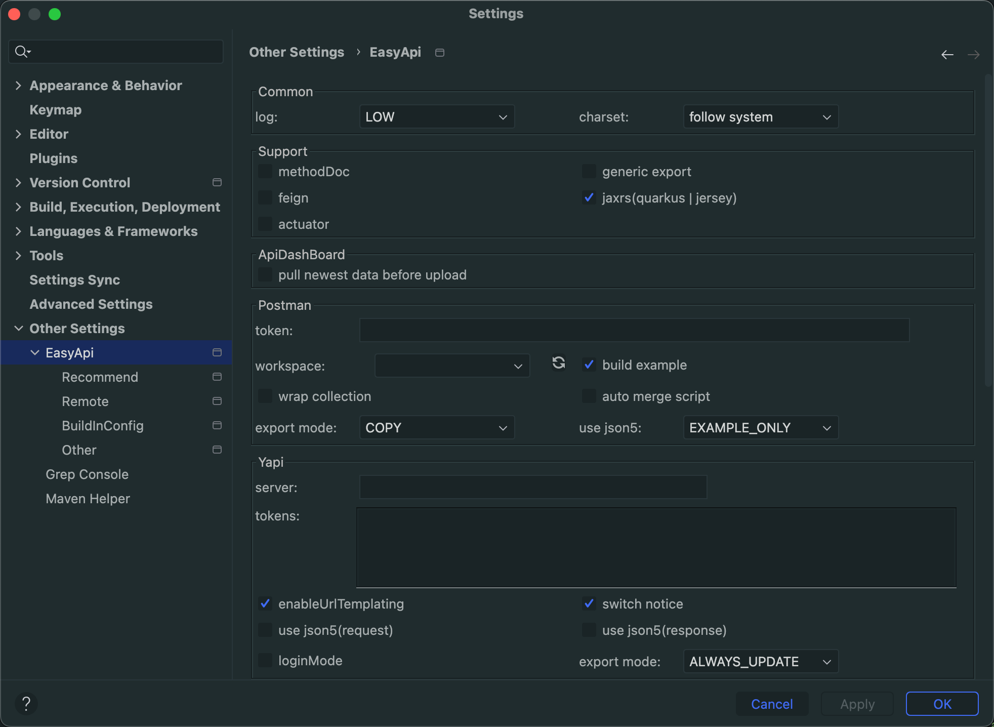Open the charset dropdown
Viewport: 994px width, 727px height.
pyautogui.click(x=760, y=117)
